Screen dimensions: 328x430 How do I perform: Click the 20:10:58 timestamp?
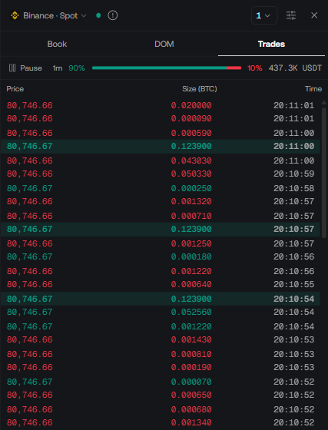(x=293, y=188)
